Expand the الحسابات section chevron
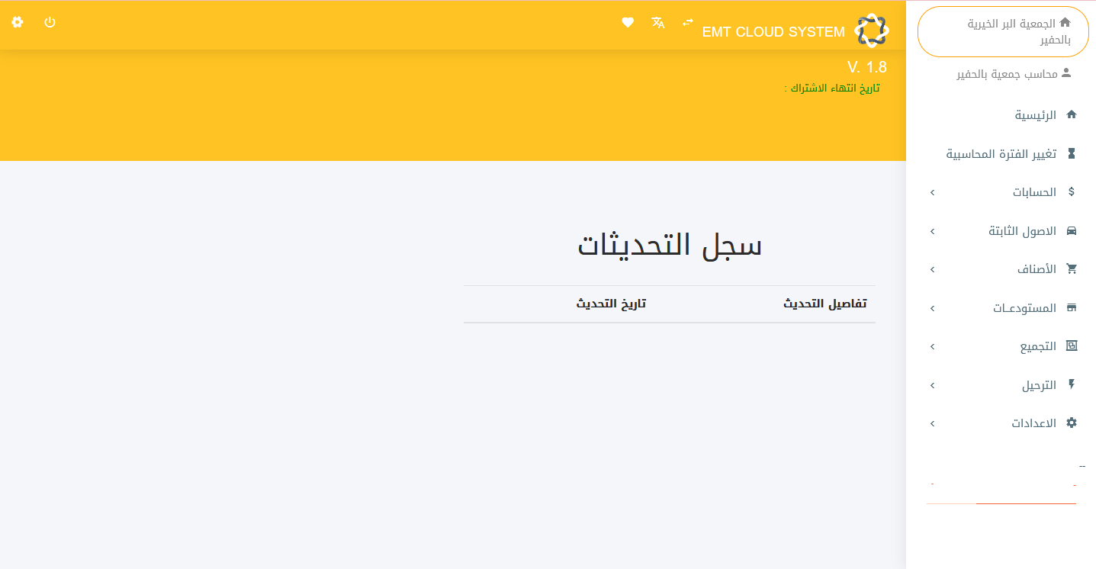Image resolution: width=1096 pixels, height=569 pixels. coord(931,192)
